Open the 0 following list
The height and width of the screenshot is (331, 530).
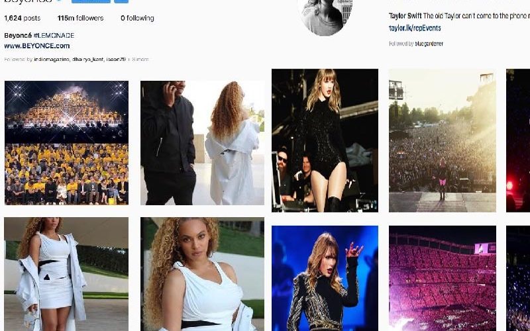click(x=137, y=19)
